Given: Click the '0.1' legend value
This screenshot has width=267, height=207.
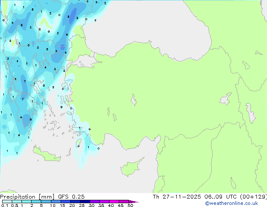Looking at the screenshot, I should pyautogui.click(x=5, y=205).
